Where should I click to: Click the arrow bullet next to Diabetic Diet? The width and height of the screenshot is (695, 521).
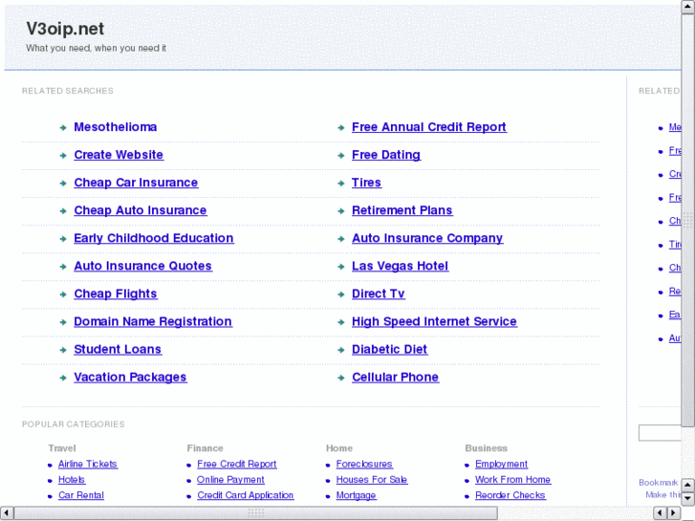pyautogui.click(x=341, y=350)
